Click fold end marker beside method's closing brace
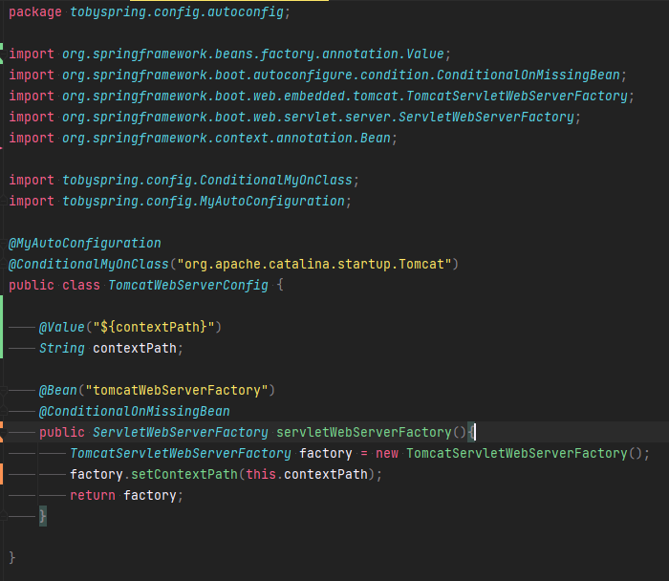The image size is (669, 581). [3, 516]
